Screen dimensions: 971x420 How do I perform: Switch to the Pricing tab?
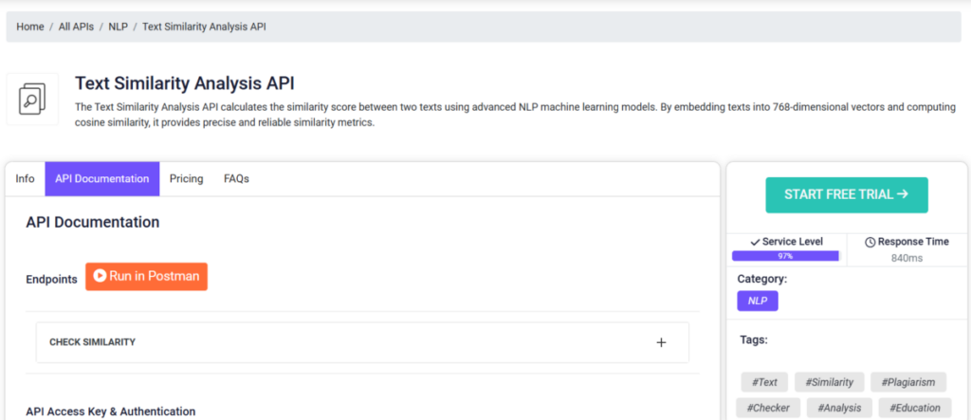(x=187, y=179)
